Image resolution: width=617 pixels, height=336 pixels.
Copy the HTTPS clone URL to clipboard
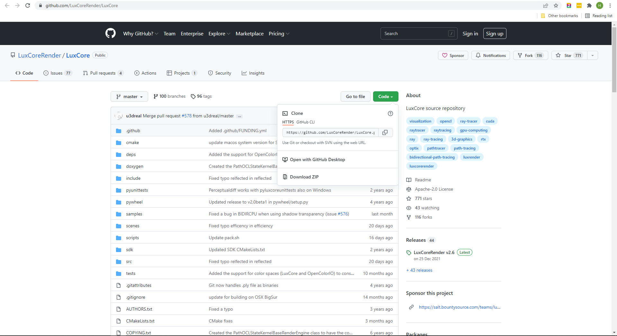point(385,132)
